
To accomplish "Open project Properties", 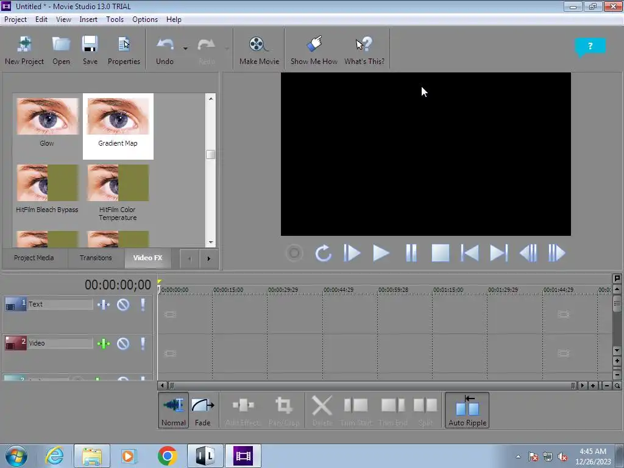I will tap(124, 50).
